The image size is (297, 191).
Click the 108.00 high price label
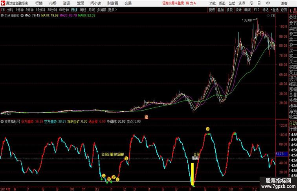[247, 20]
